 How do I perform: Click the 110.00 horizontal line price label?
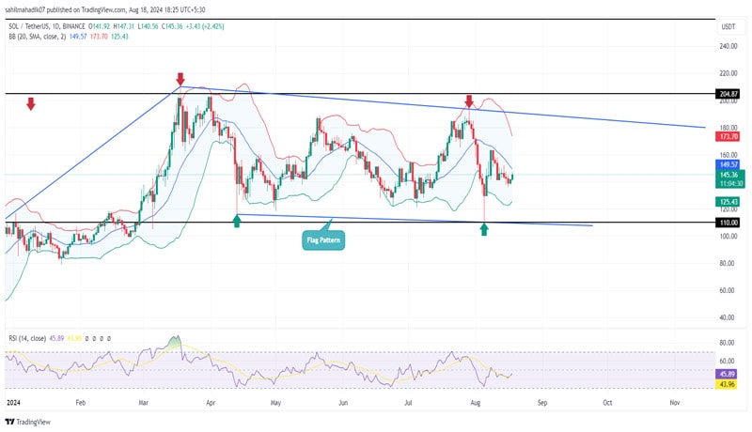[727, 223]
